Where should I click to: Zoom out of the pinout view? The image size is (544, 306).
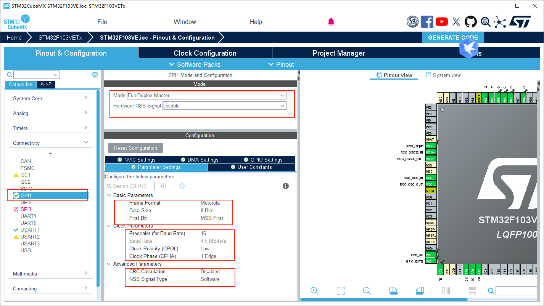point(367,291)
